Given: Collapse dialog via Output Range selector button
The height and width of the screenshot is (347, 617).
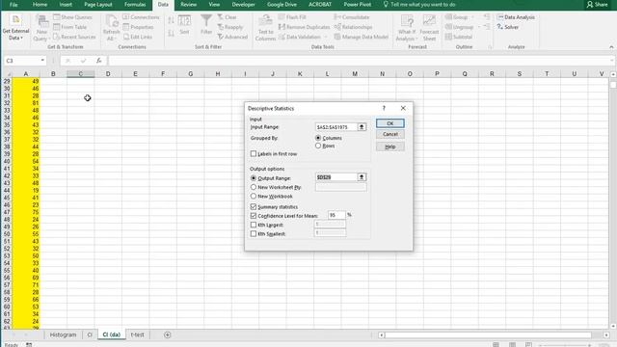Looking at the screenshot, I should (362, 177).
